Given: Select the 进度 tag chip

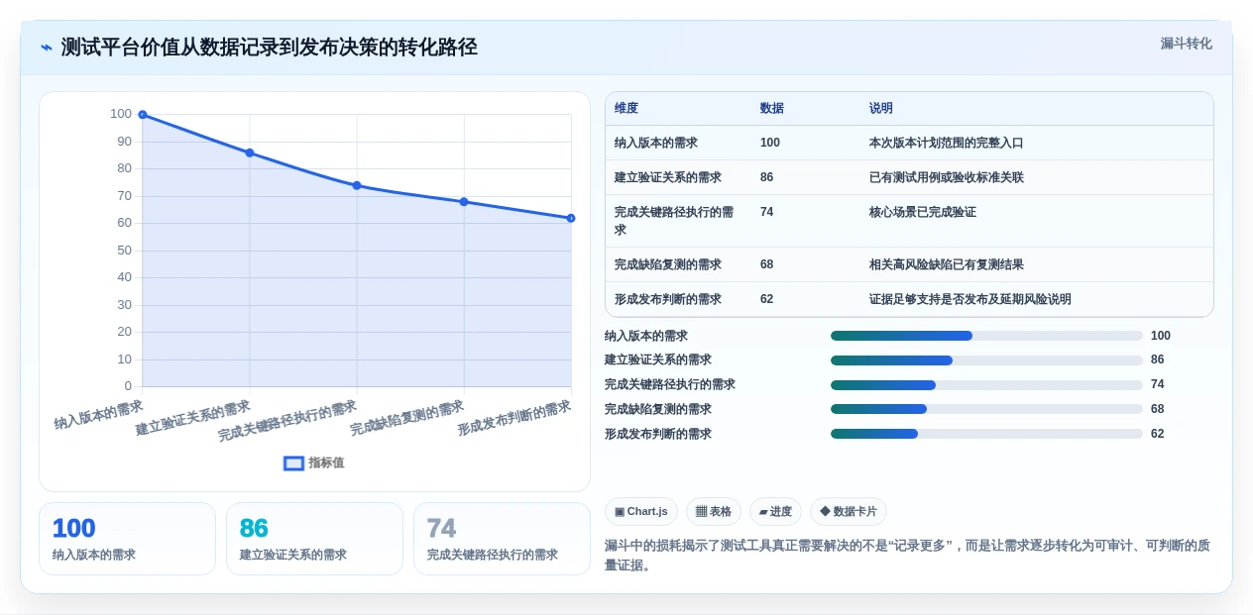Looking at the screenshot, I should [775, 511].
